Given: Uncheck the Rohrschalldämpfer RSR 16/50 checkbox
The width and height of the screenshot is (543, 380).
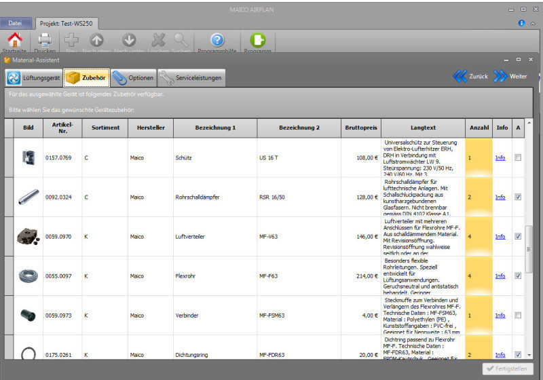Looking at the screenshot, I should click(x=518, y=197).
